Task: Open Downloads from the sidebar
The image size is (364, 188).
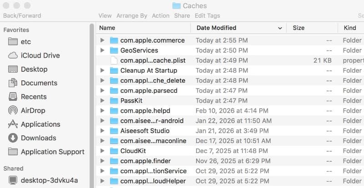Action: point(32,138)
